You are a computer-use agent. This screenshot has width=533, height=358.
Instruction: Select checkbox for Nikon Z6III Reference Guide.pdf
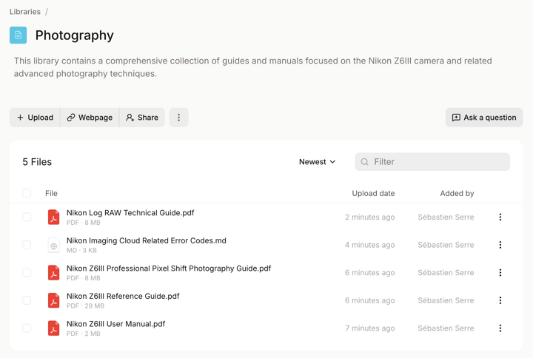27,300
